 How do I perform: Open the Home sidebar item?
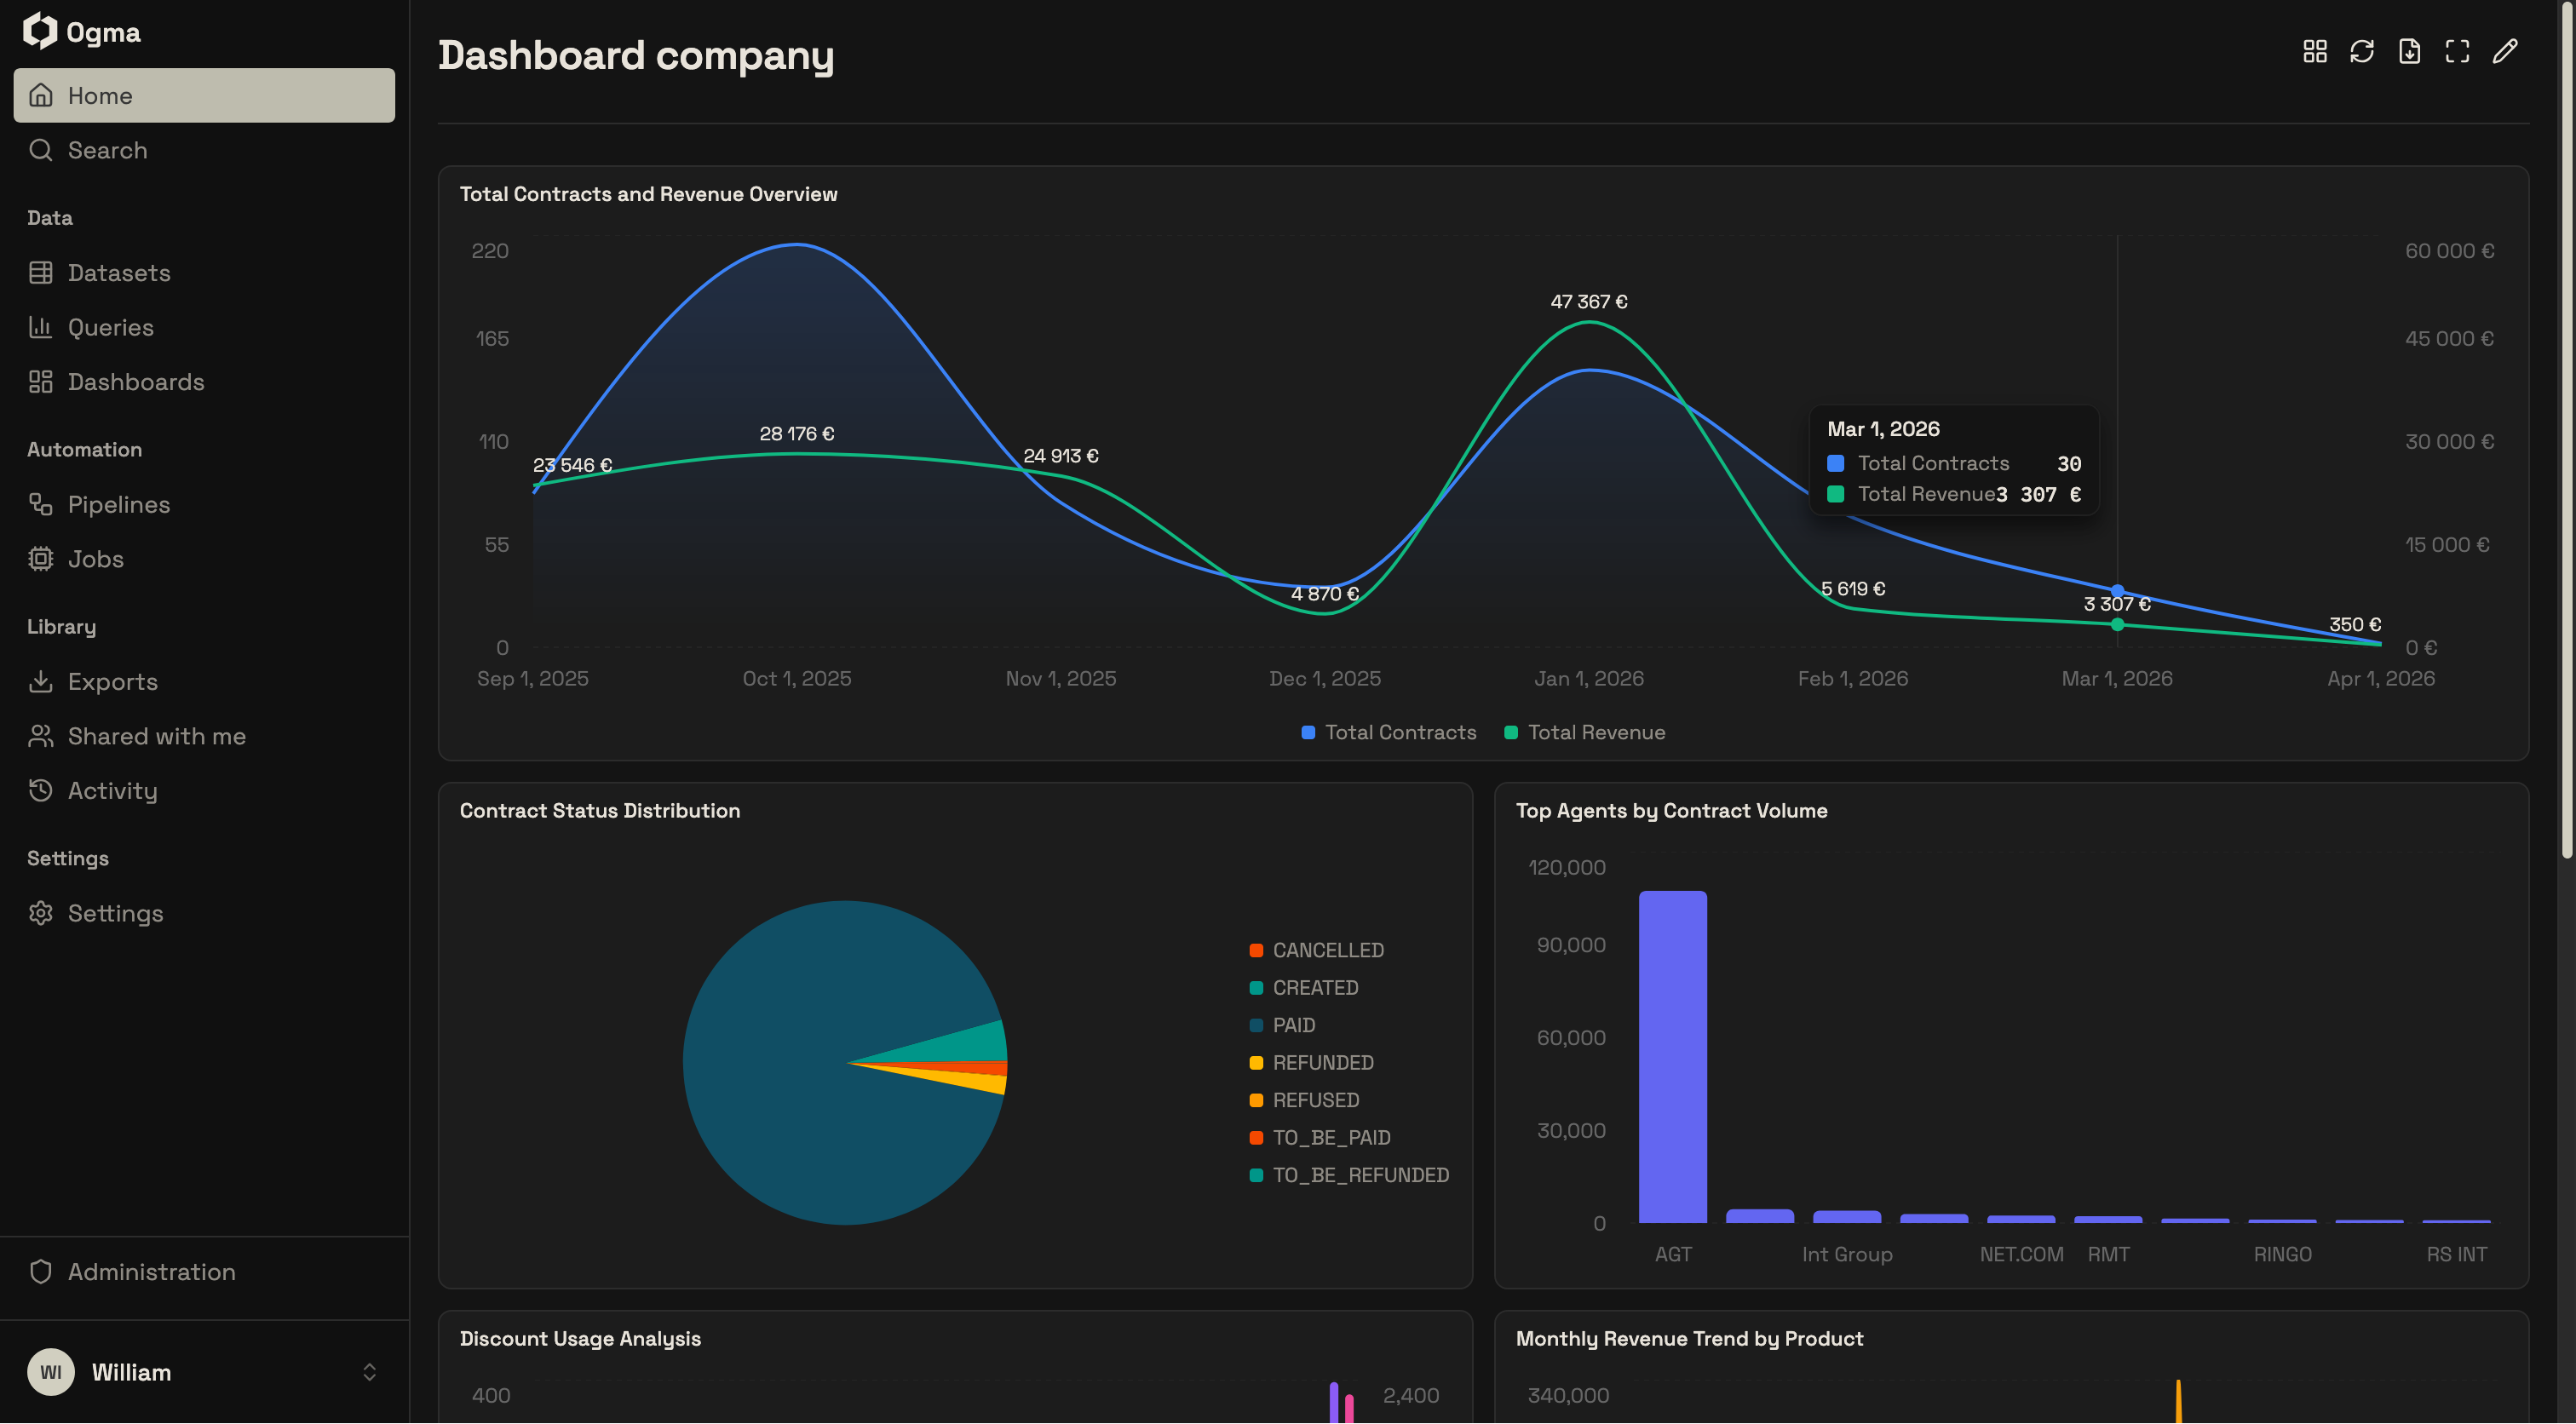(204, 95)
